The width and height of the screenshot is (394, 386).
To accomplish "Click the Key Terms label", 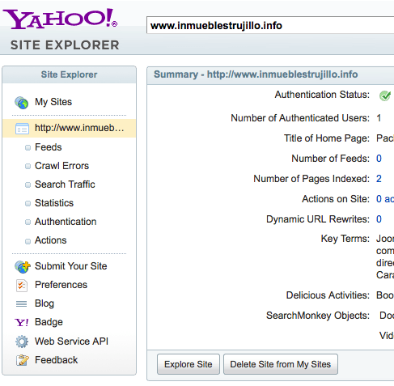I will (345, 239).
